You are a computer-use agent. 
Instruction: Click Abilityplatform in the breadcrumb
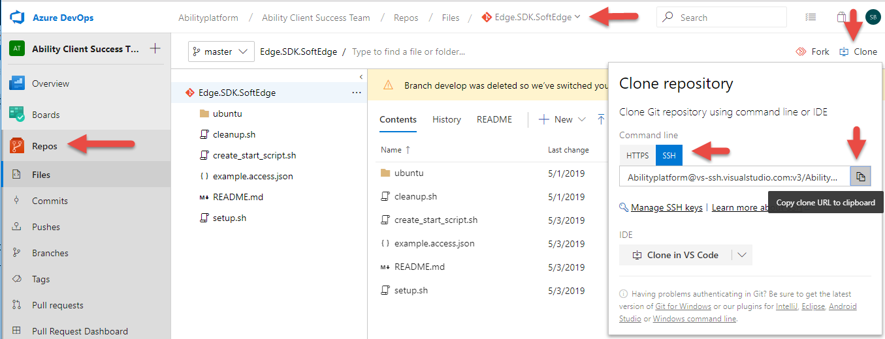click(208, 18)
